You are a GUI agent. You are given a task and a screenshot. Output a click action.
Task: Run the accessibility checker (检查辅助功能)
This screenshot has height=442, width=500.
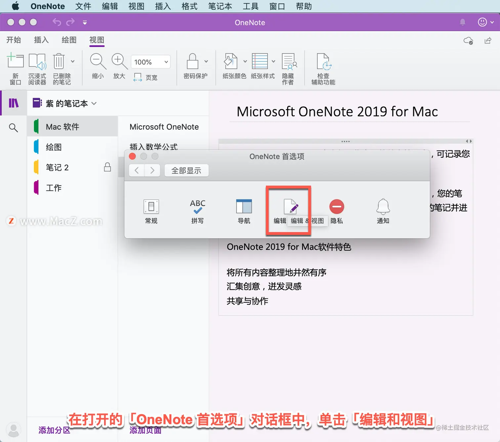click(x=323, y=69)
